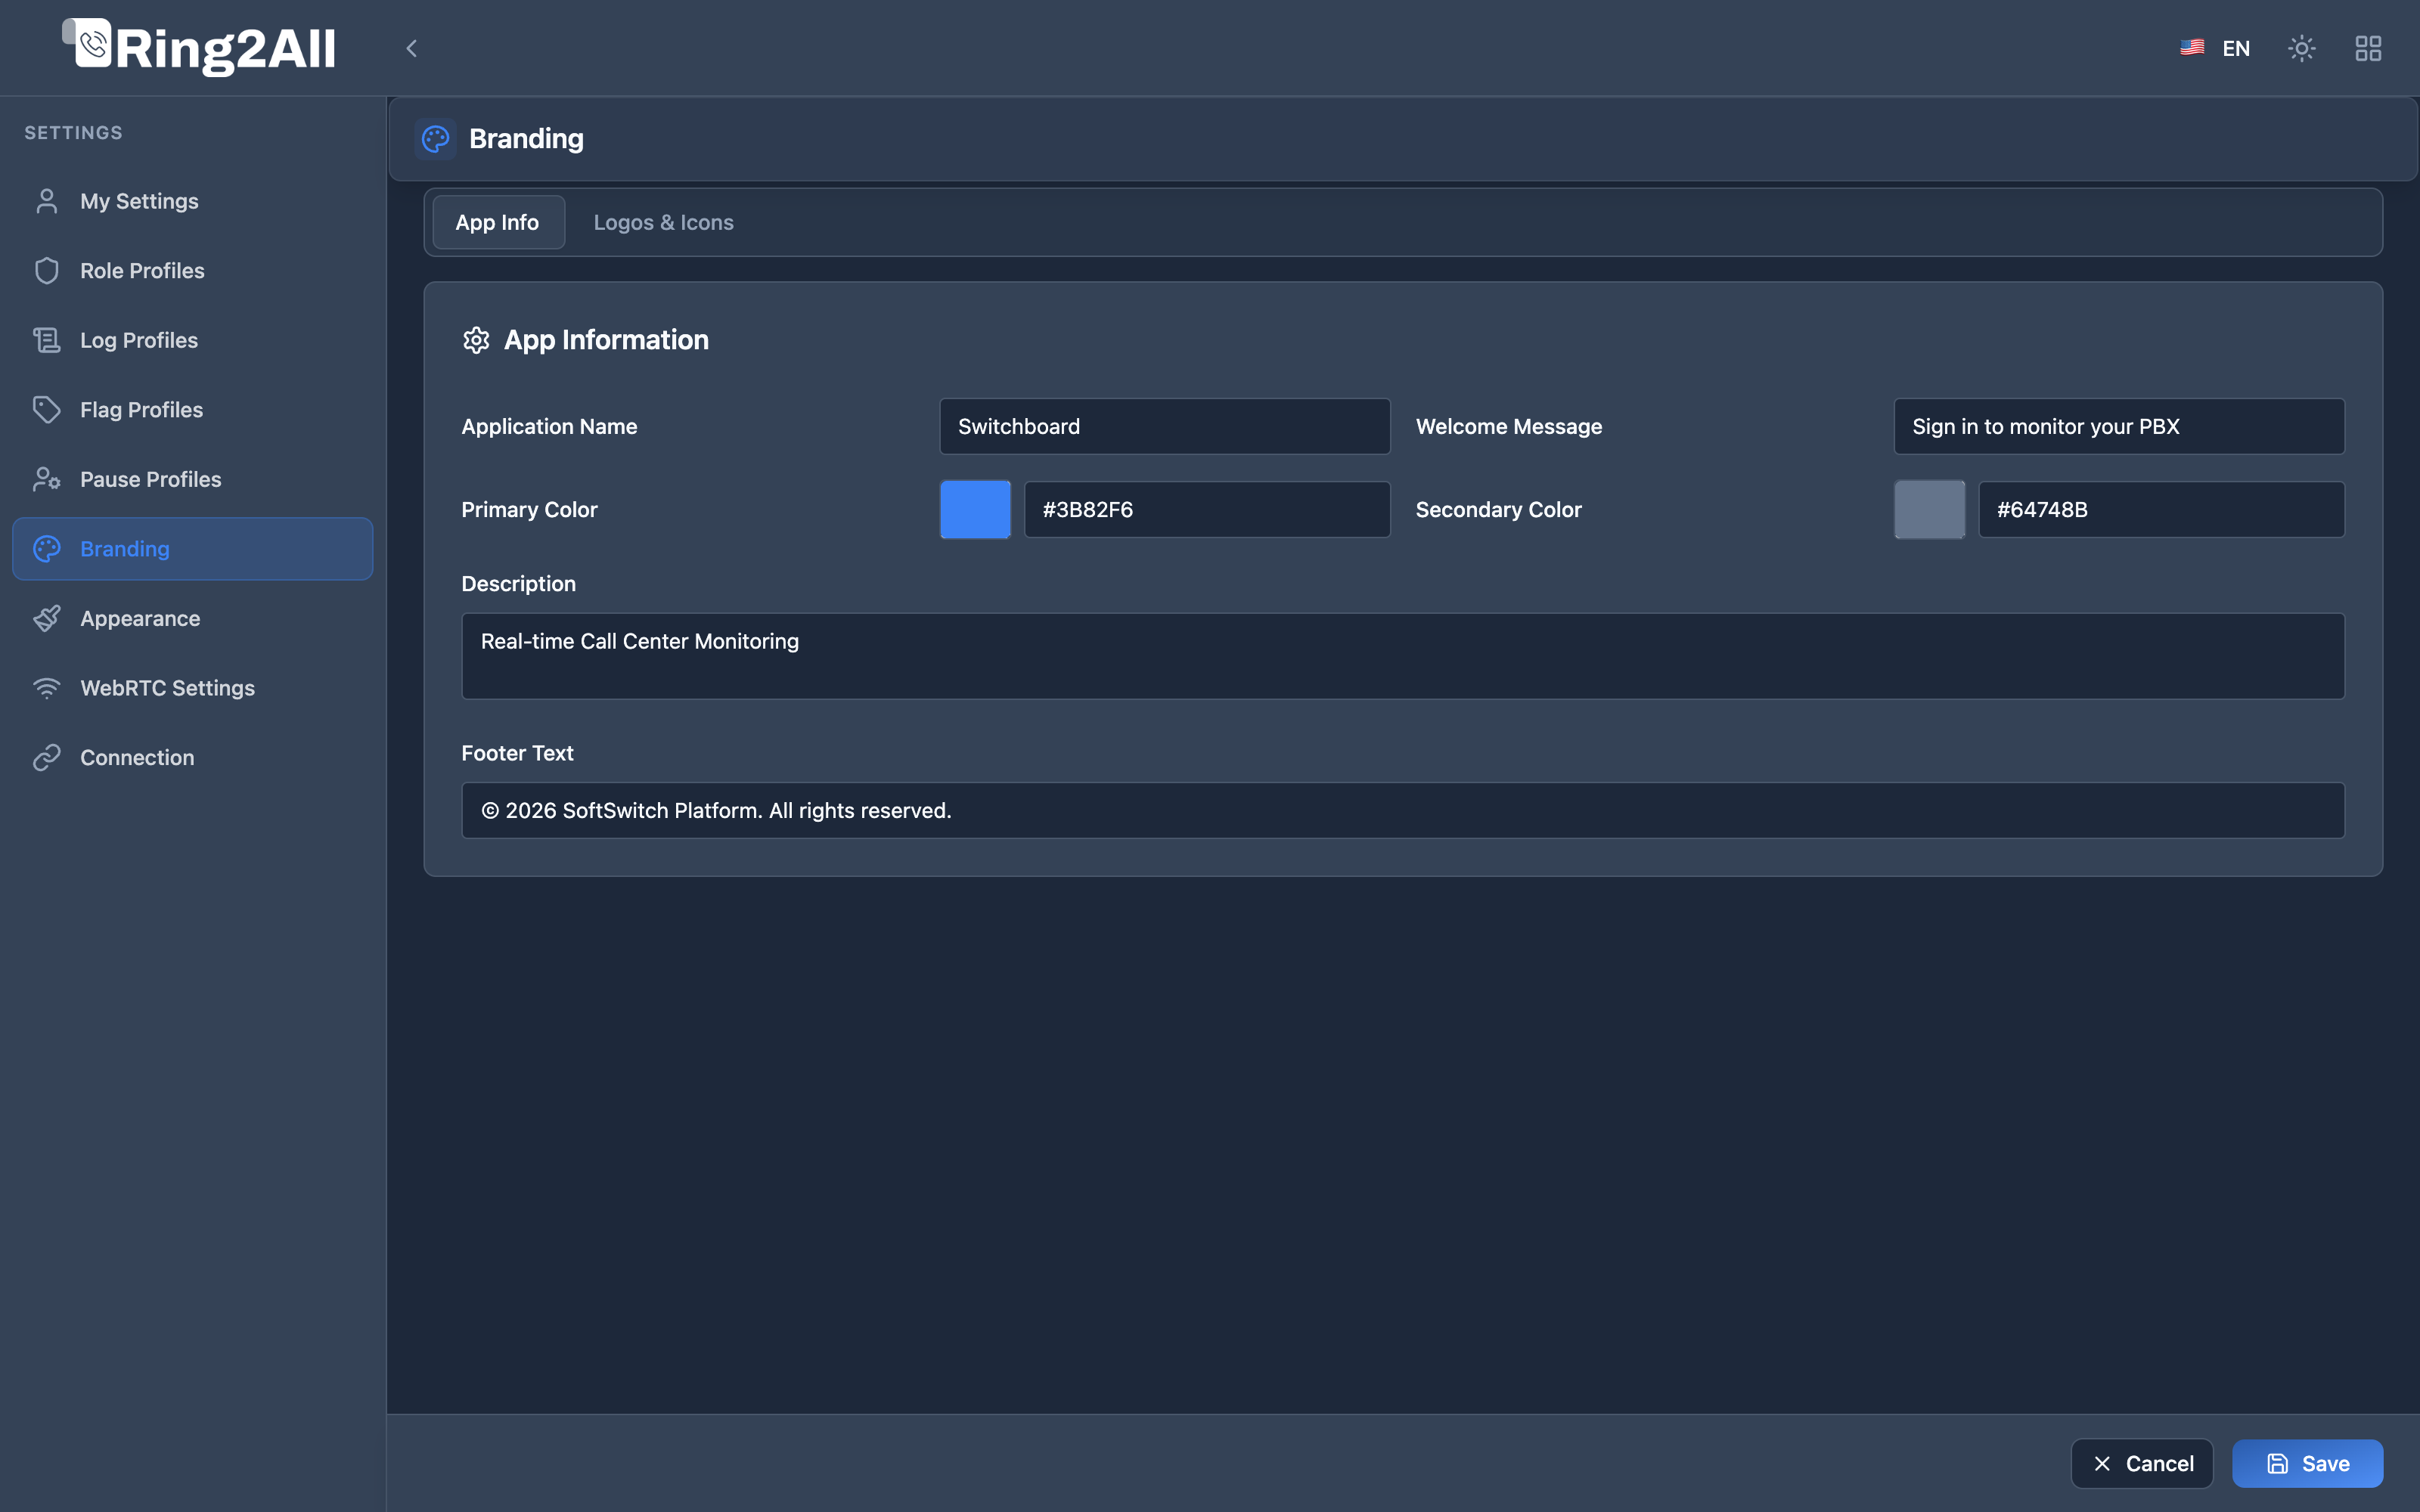Cancel the branding changes
Screen dimensions: 2420x1512
[x=2142, y=1463]
